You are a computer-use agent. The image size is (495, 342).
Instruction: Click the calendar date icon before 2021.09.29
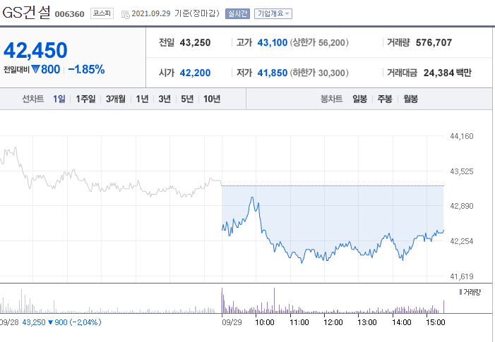click(125, 14)
